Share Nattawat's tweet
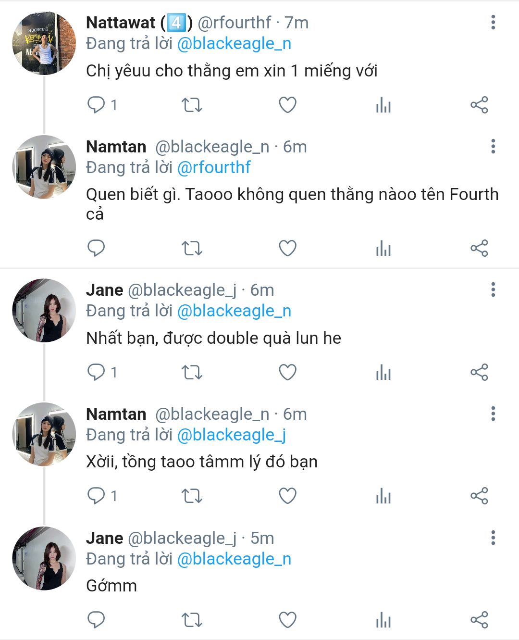Viewport: 519px width, 640px height. pyautogui.click(x=479, y=104)
